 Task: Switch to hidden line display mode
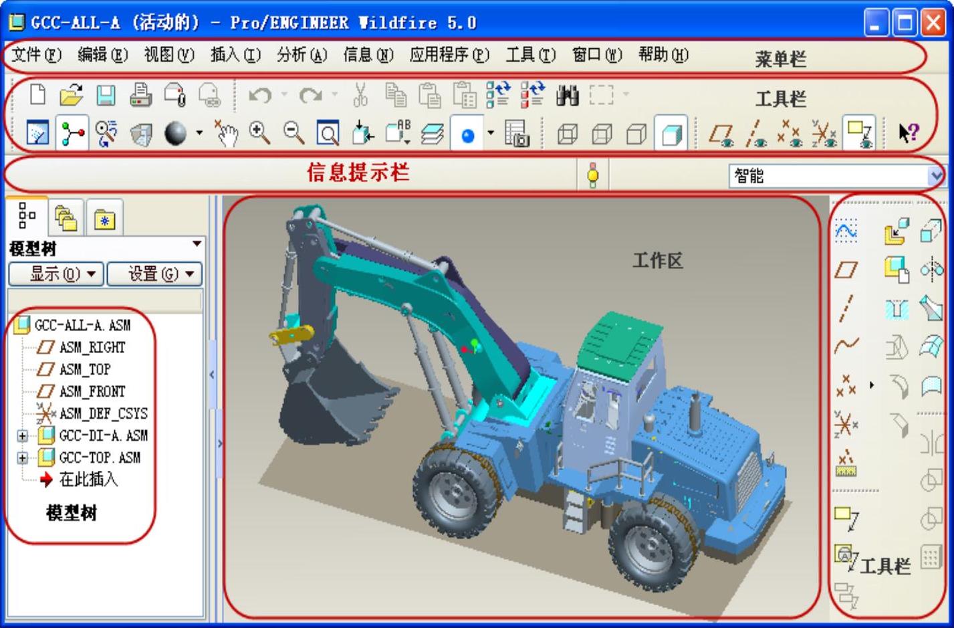click(602, 134)
